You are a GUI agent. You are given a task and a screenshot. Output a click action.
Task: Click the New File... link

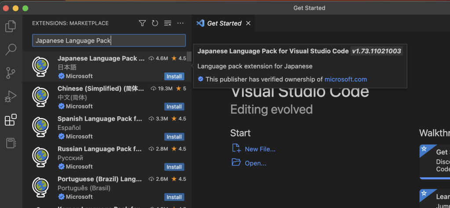point(260,149)
